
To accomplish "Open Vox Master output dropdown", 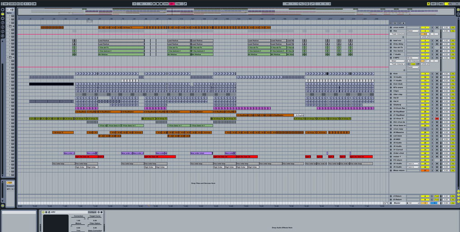I will (413, 31).
